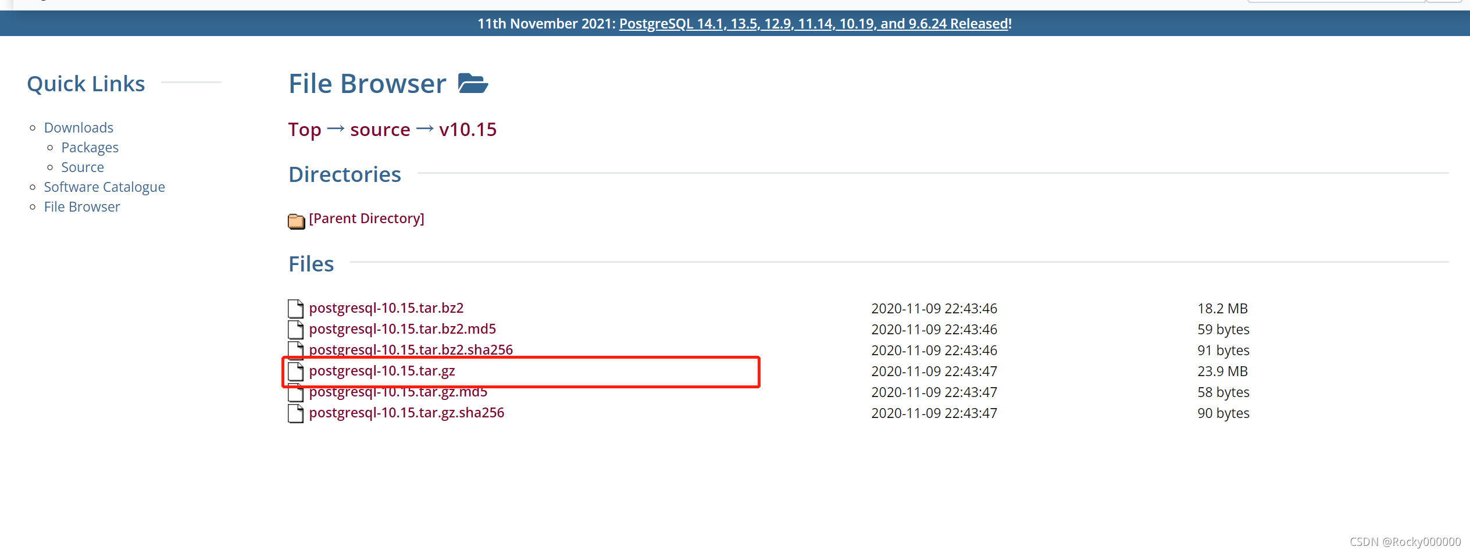The image size is (1470, 554).
Task: Go to Top in breadcrumb
Action: (305, 130)
